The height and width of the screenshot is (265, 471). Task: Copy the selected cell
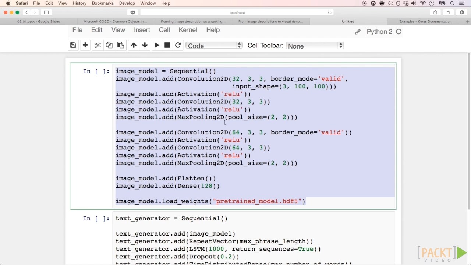109,45
